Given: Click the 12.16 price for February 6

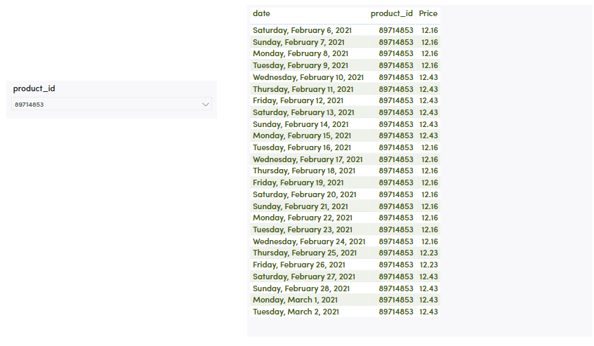Looking at the screenshot, I should click(430, 30).
